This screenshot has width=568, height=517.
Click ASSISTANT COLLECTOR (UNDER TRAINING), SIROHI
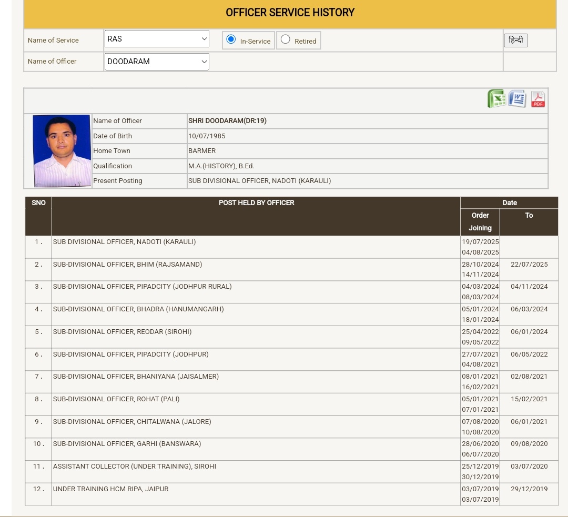[135, 467]
